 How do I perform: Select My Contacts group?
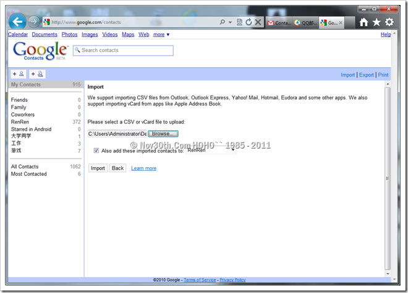tap(46, 85)
